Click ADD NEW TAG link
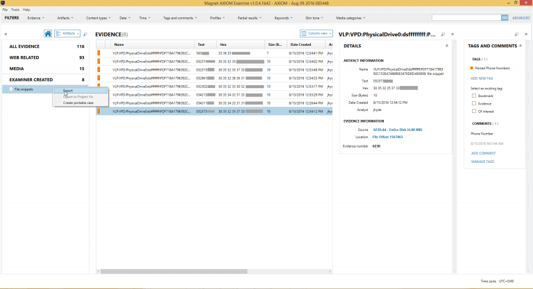 (x=482, y=78)
